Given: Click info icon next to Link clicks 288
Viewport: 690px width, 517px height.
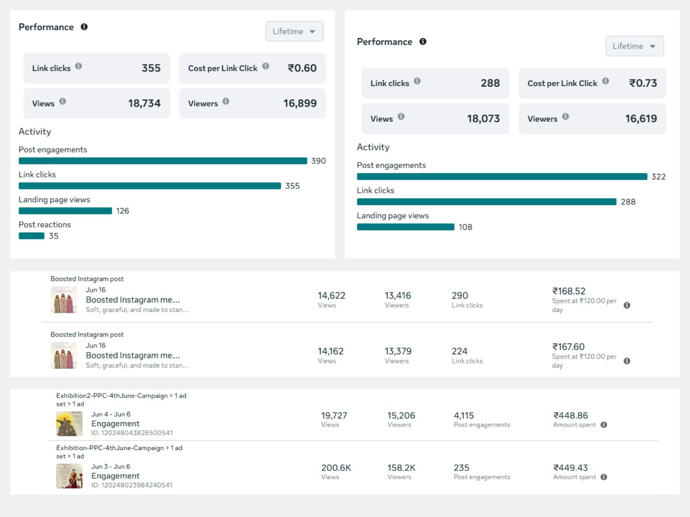Looking at the screenshot, I should [x=417, y=81].
